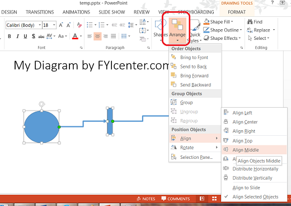
Task: Open the font size dropdown
Action: click(x=54, y=25)
